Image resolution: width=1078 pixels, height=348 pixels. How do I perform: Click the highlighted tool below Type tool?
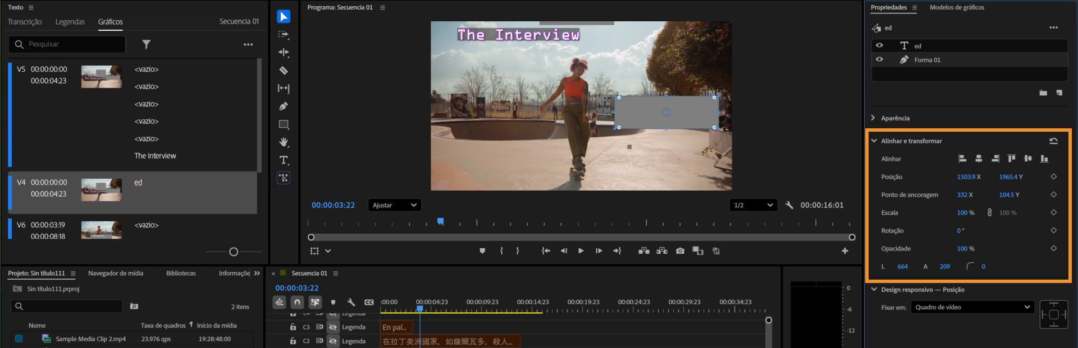coord(284,178)
